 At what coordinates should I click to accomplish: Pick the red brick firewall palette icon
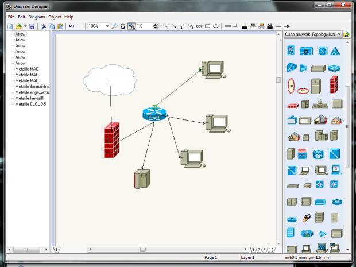(334, 85)
